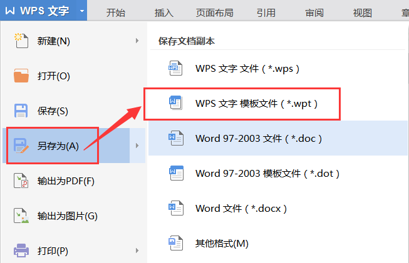Screen dimensions: 409x263
Task: Click the WPS 文字 application button label
Action: [x=44, y=11]
